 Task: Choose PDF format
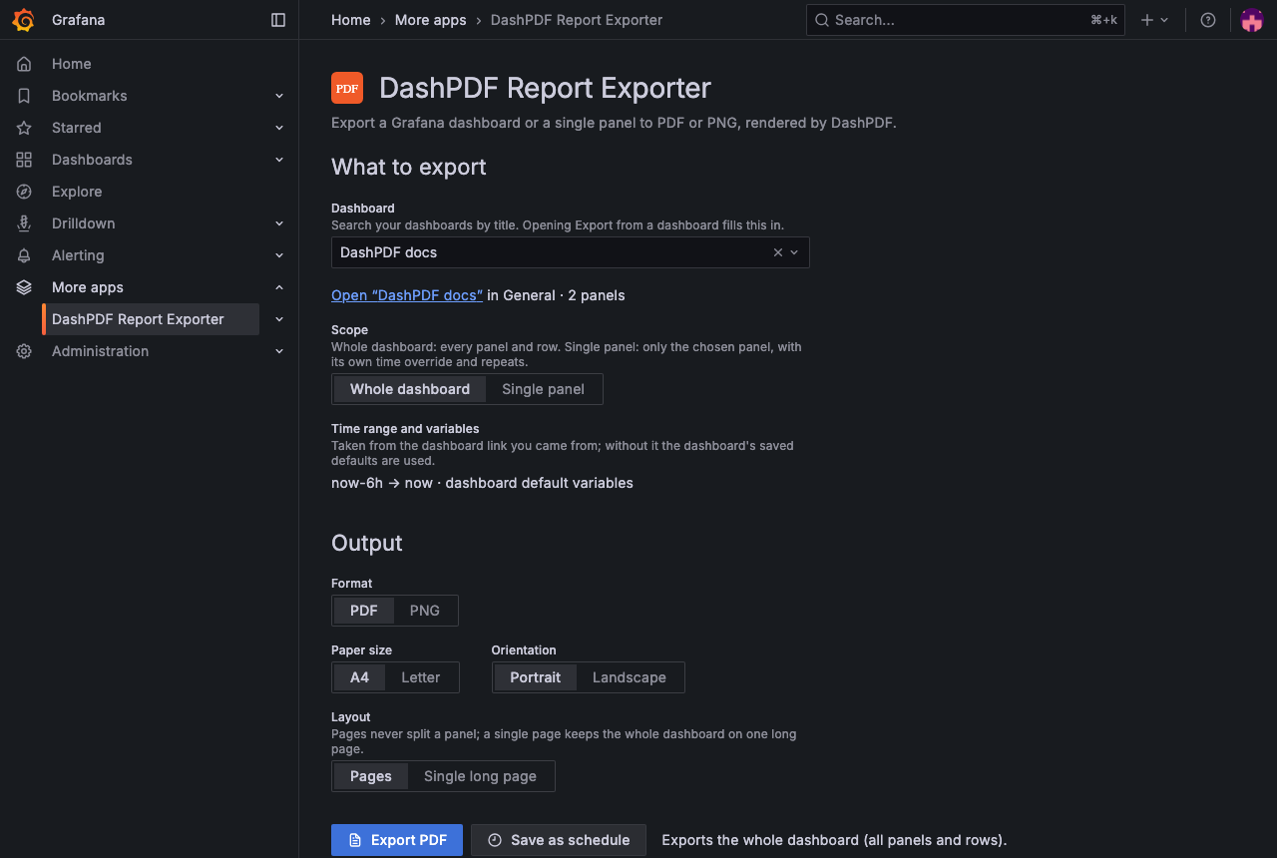364,611
